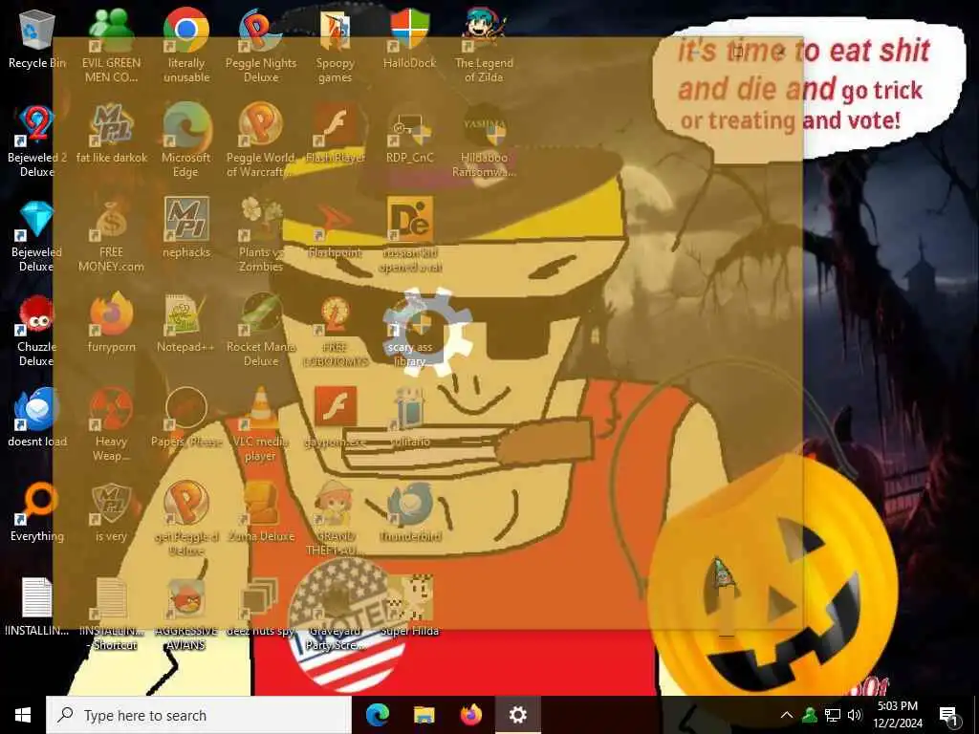Launch Firefox from the taskbar
The width and height of the screenshot is (979, 734).
pyautogui.click(x=470, y=715)
